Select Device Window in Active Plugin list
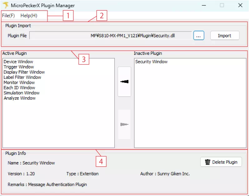The height and width of the screenshot is (196, 250). point(18,62)
